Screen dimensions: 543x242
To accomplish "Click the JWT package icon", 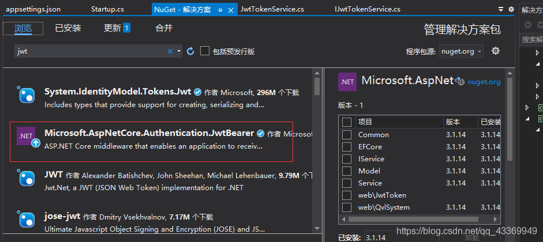I will pyautogui.click(x=27, y=178).
